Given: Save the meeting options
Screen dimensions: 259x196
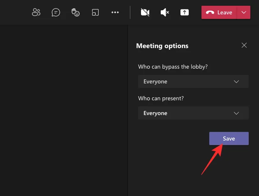Looking at the screenshot, I should [229, 138].
